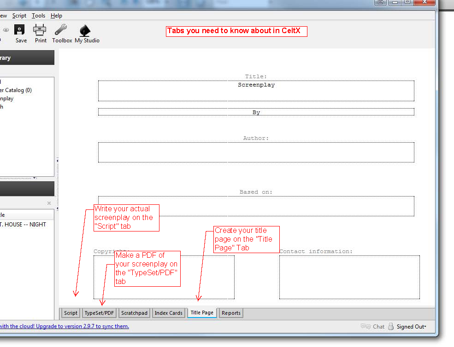This screenshot has height=347, width=454.
Task: Click into the Based on field
Action: point(256,206)
